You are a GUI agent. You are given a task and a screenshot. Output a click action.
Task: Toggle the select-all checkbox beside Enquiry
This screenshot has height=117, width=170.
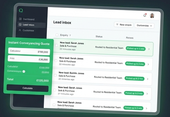(57, 35)
